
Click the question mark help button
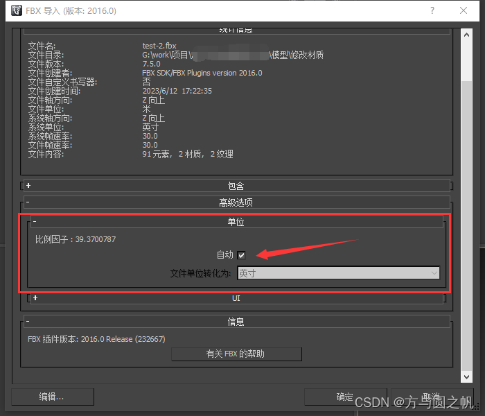point(432,11)
